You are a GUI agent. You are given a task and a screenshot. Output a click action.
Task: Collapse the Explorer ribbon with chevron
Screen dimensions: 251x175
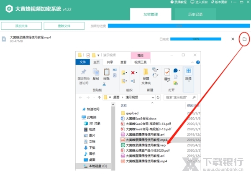(192, 62)
